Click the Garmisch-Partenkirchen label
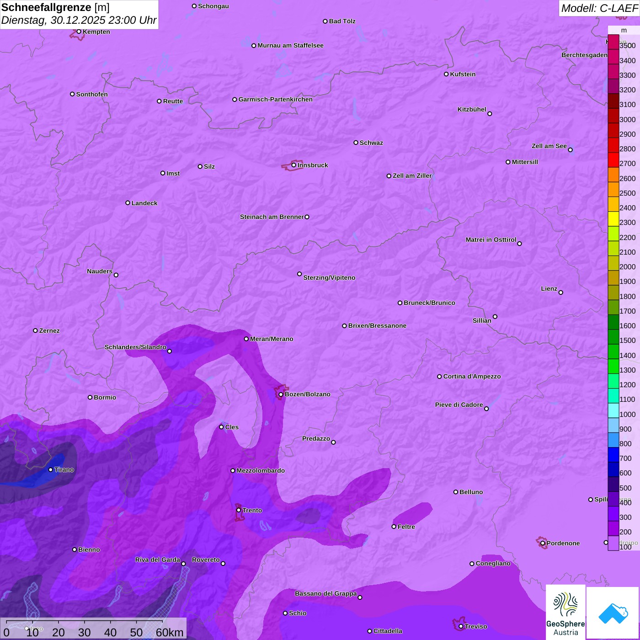This screenshot has width=640, height=640. (x=276, y=99)
